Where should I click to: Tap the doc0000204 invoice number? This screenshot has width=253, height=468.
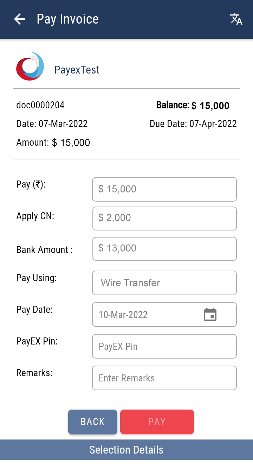40,105
